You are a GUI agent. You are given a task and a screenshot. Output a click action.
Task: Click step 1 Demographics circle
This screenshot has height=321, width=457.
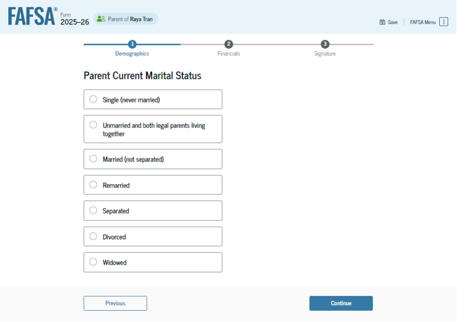(132, 44)
